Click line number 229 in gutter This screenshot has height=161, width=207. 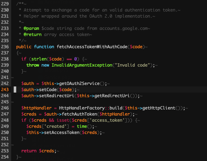tap(5, 4)
